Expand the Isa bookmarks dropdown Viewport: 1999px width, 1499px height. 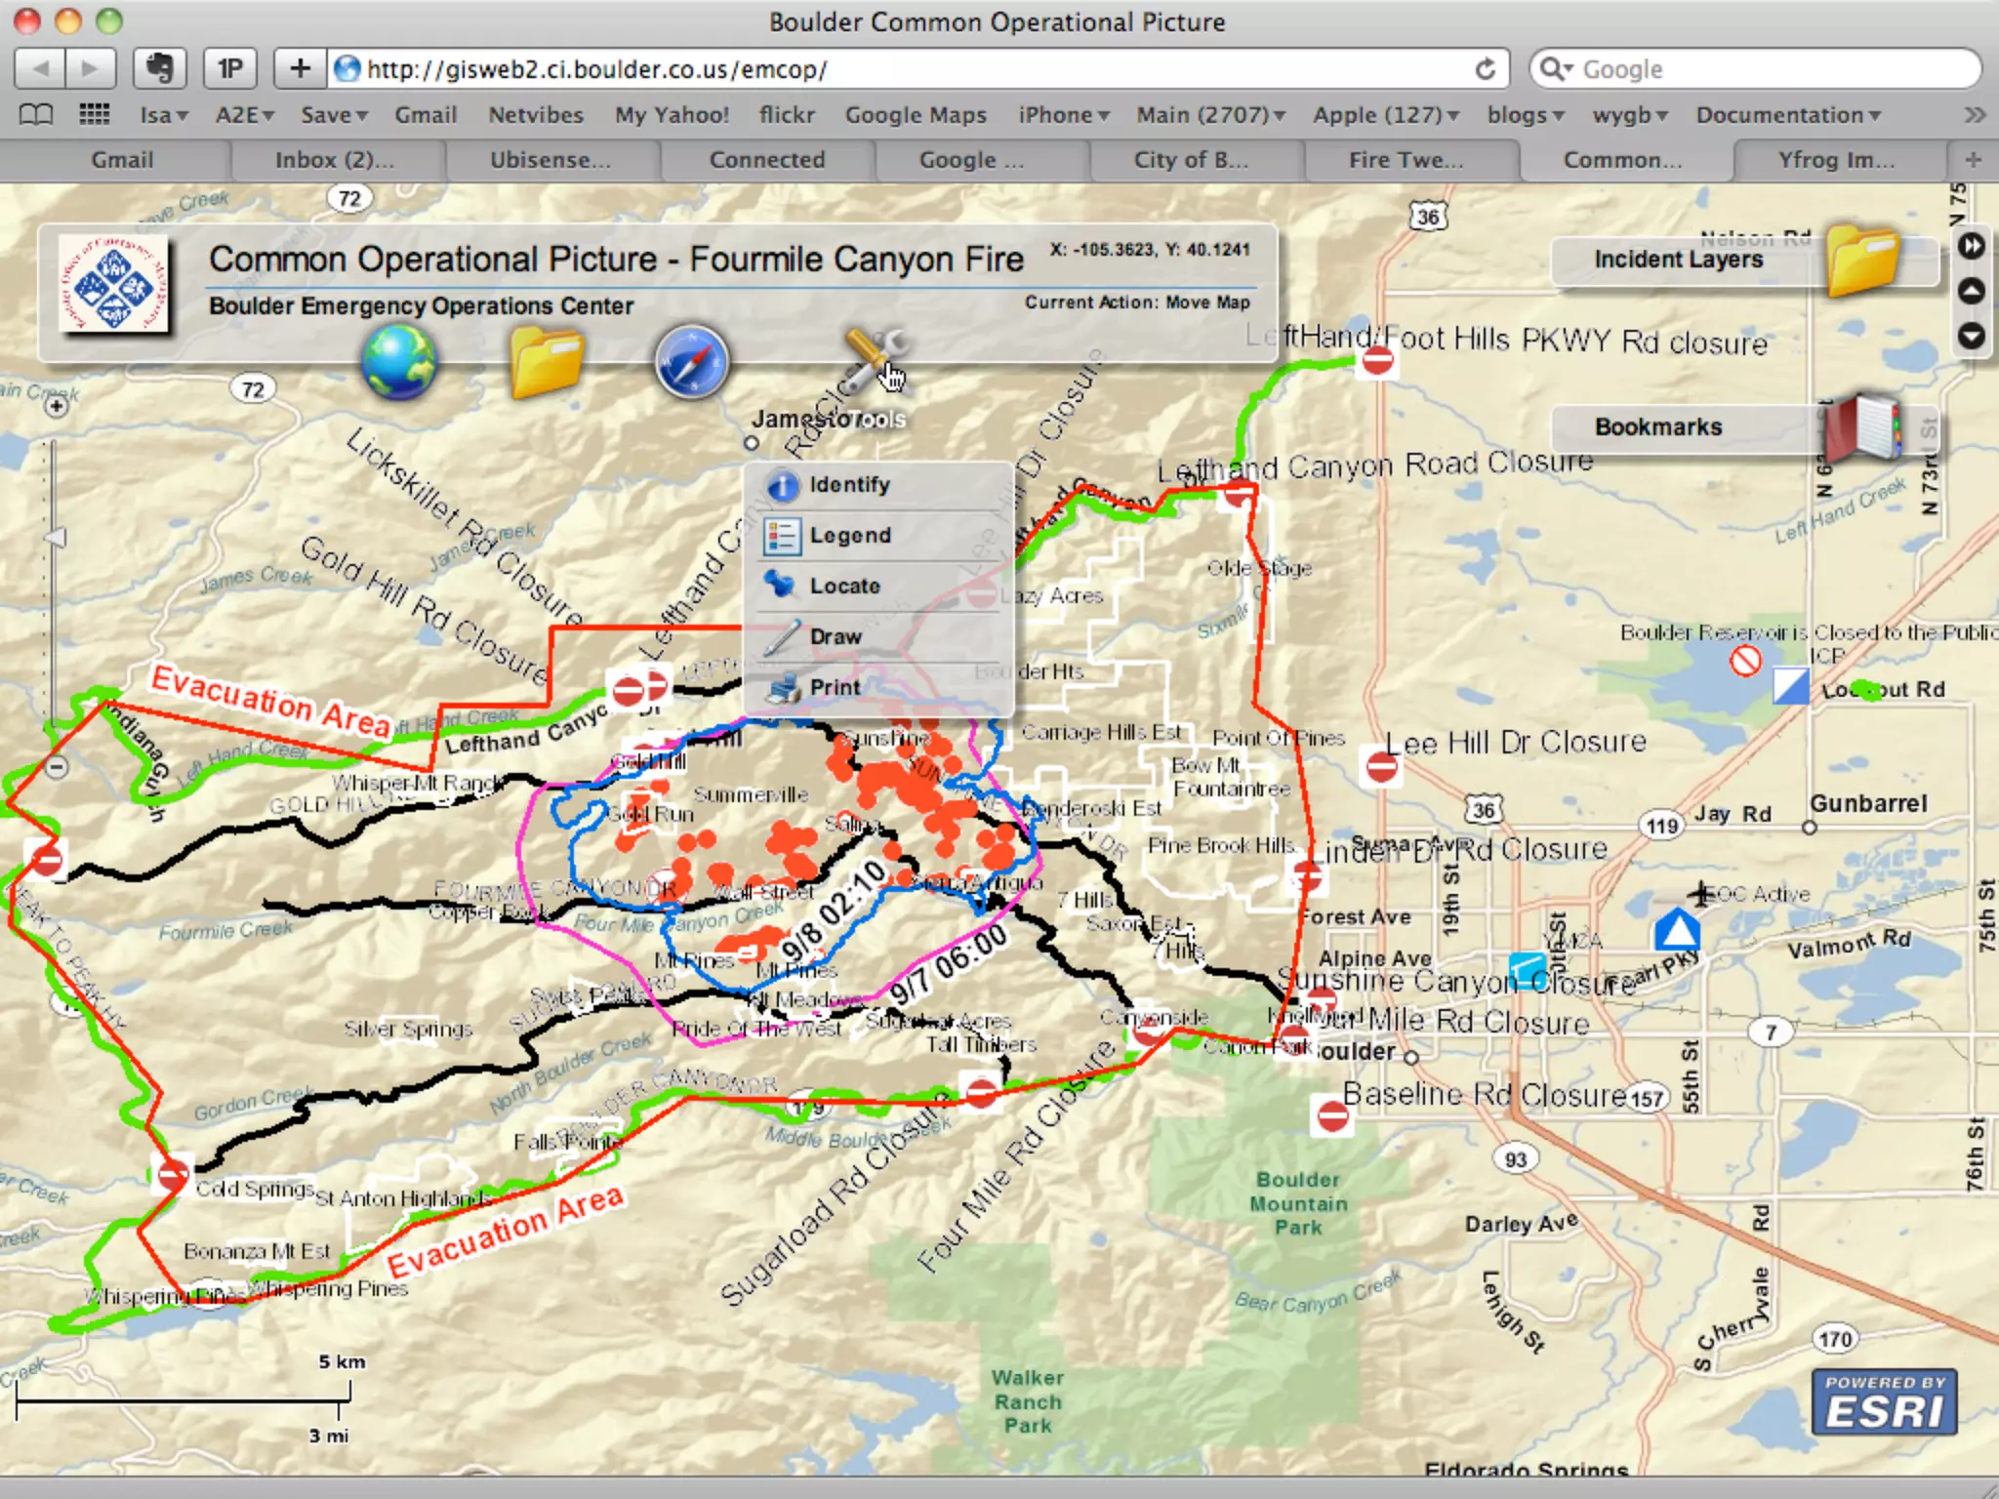pyautogui.click(x=163, y=115)
